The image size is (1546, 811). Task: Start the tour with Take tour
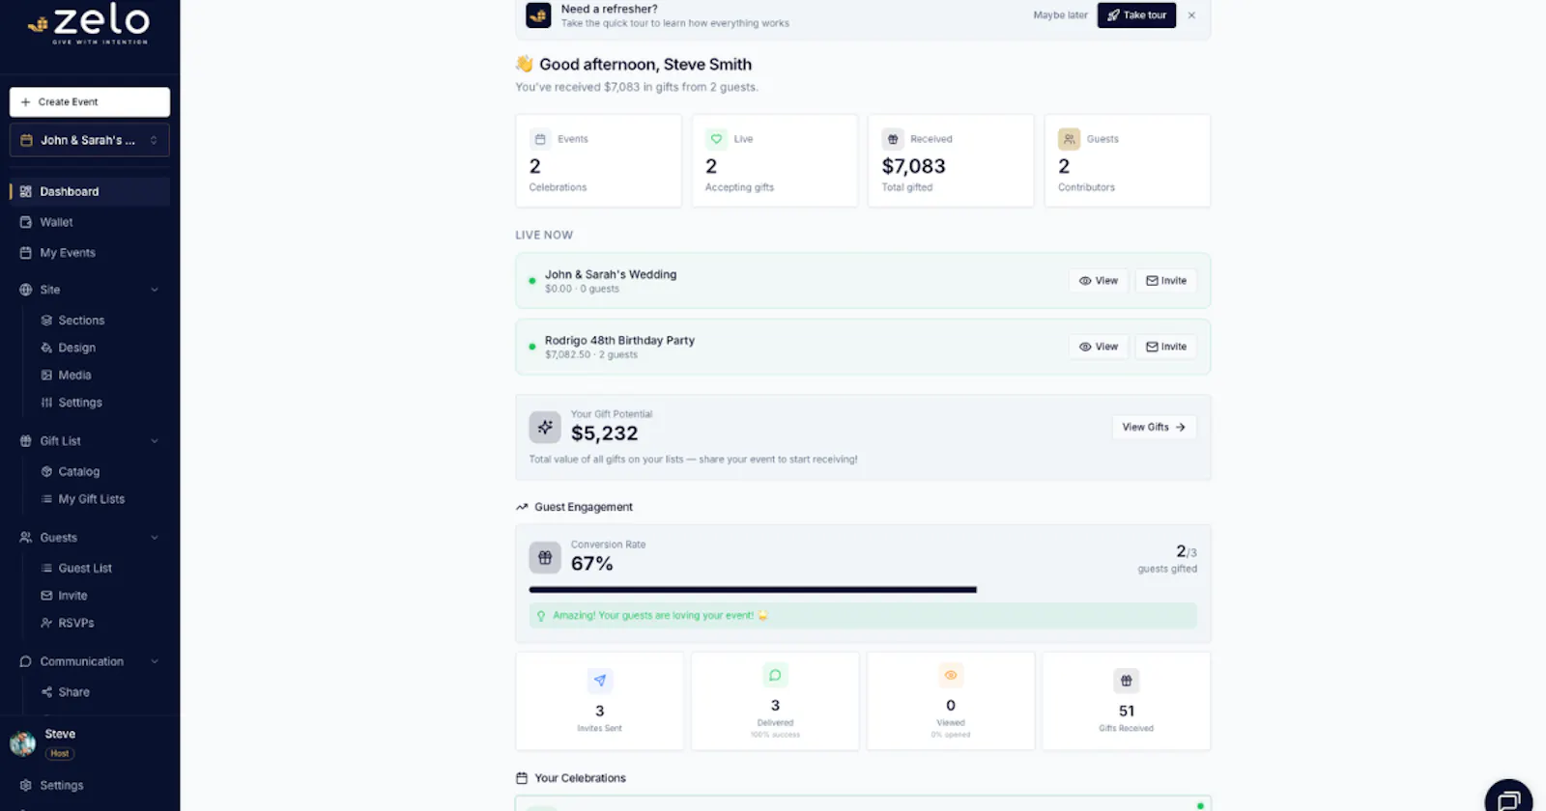pos(1136,15)
